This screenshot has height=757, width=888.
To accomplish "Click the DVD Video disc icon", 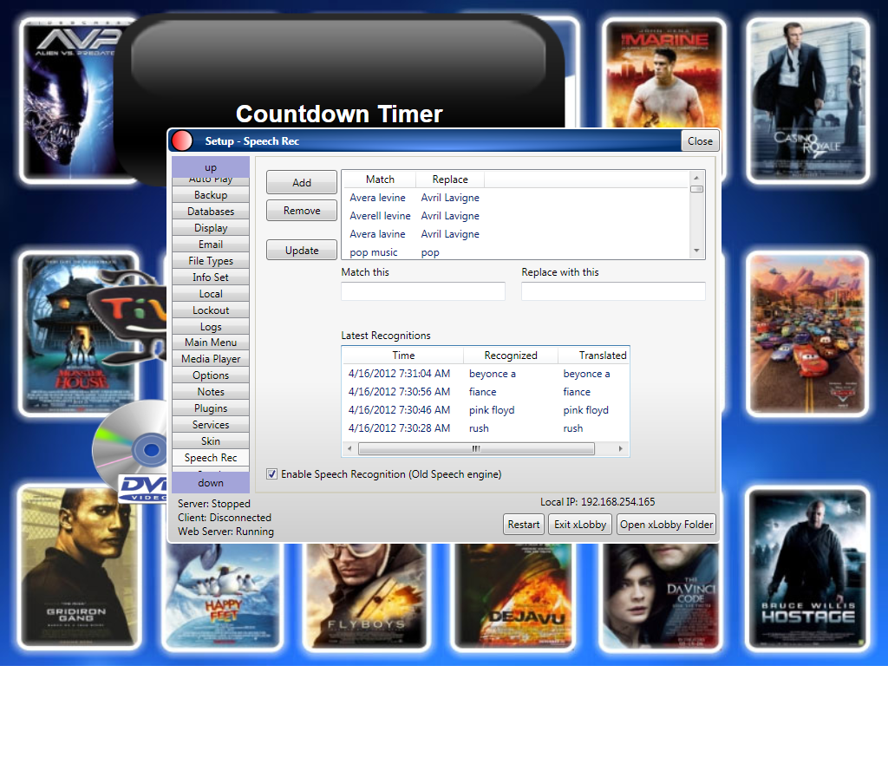I will click(130, 451).
